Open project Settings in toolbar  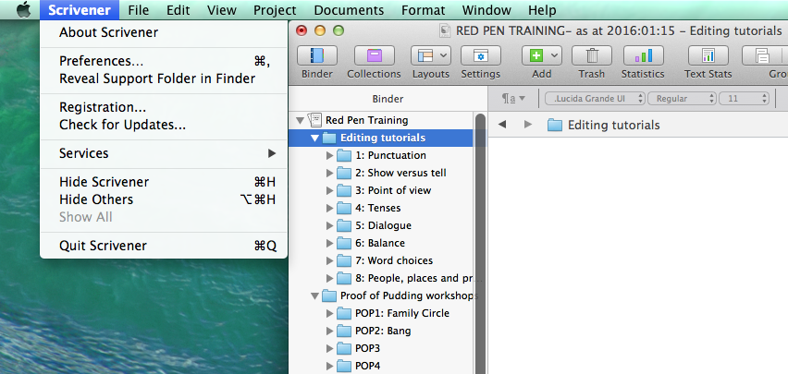480,55
